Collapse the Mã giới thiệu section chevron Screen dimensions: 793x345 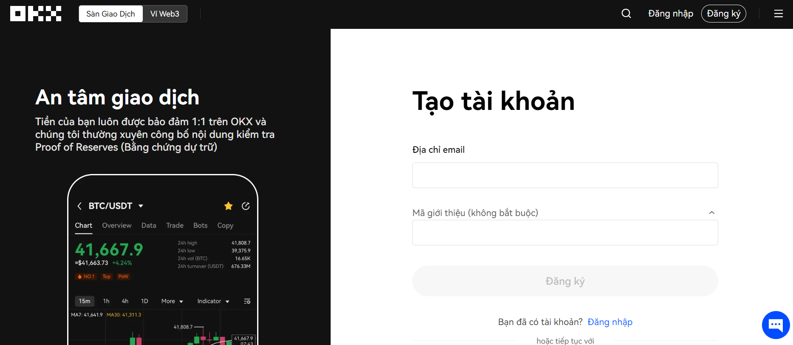point(712,213)
